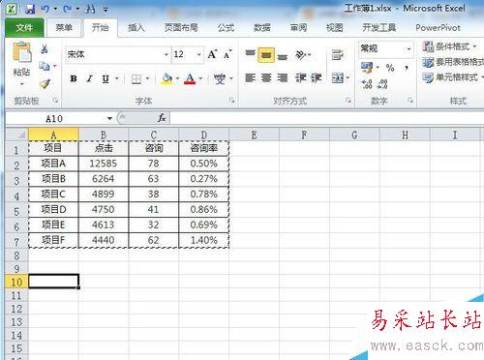
Task: Open the 数字 number dialog launcher
Action: (410, 101)
